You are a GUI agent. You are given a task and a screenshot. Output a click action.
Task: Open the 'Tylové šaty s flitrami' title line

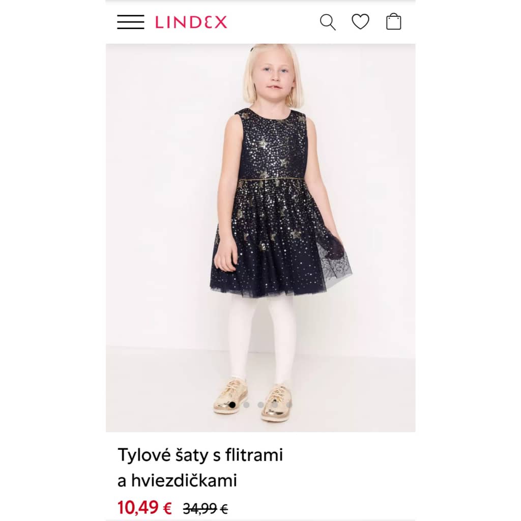pos(200,455)
